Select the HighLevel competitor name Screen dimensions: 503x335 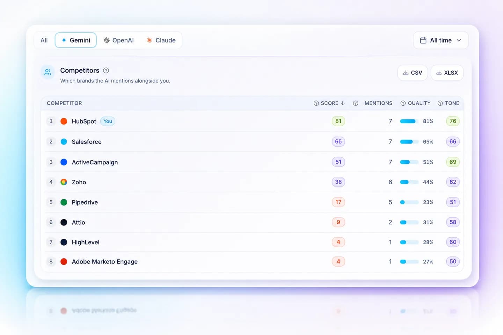click(x=86, y=242)
